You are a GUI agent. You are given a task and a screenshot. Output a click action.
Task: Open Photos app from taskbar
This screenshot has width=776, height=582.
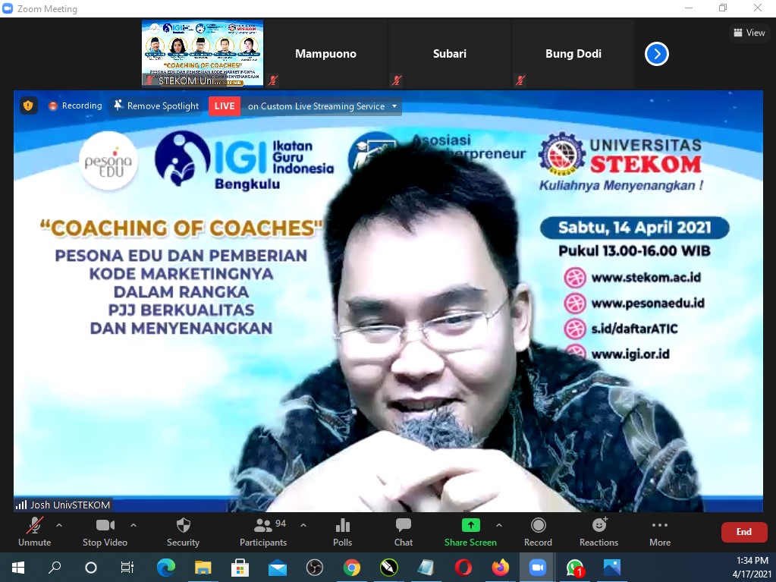click(612, 567)
